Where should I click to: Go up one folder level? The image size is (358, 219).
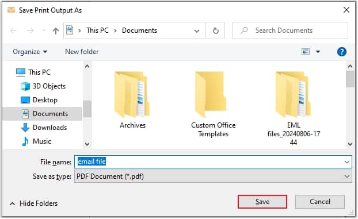pyautogui.click(x=56, y=30)
